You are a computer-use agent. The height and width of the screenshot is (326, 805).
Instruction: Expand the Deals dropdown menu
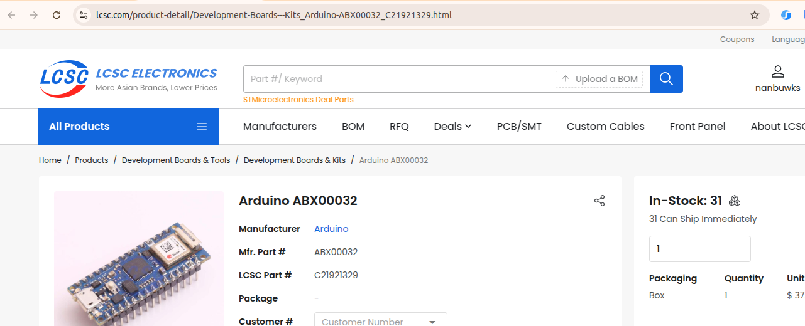(452, 127)
